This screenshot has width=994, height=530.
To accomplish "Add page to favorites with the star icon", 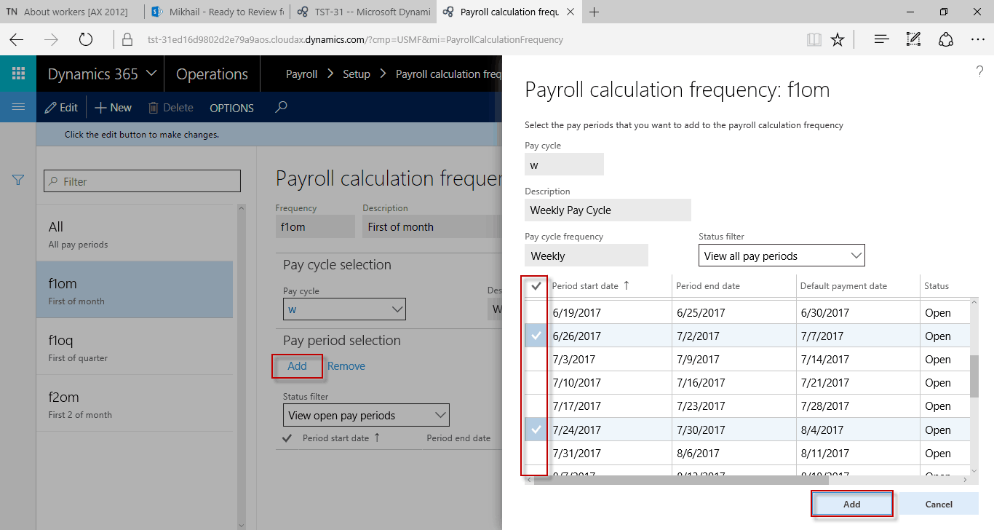I will click(x=838, y=40).
